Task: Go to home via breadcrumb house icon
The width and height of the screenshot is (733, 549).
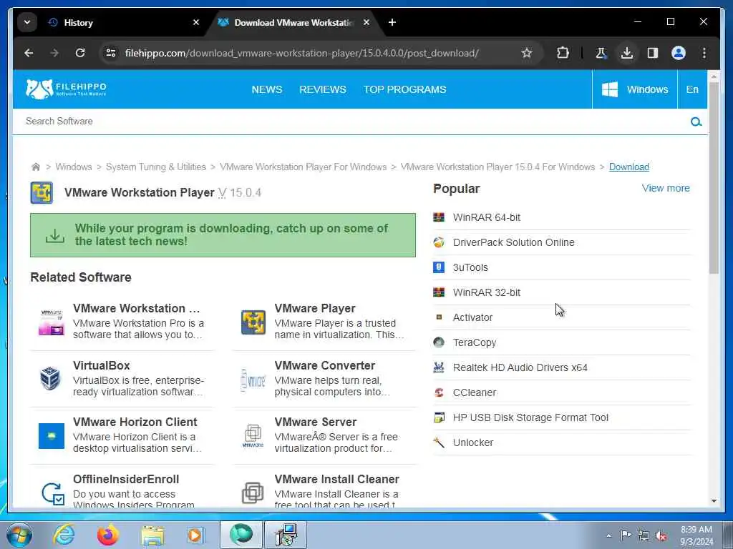Action: [36, 167]
